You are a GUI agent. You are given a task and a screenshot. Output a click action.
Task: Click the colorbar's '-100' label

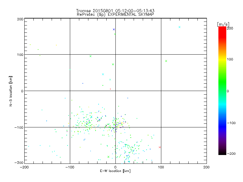click(231, 123)
